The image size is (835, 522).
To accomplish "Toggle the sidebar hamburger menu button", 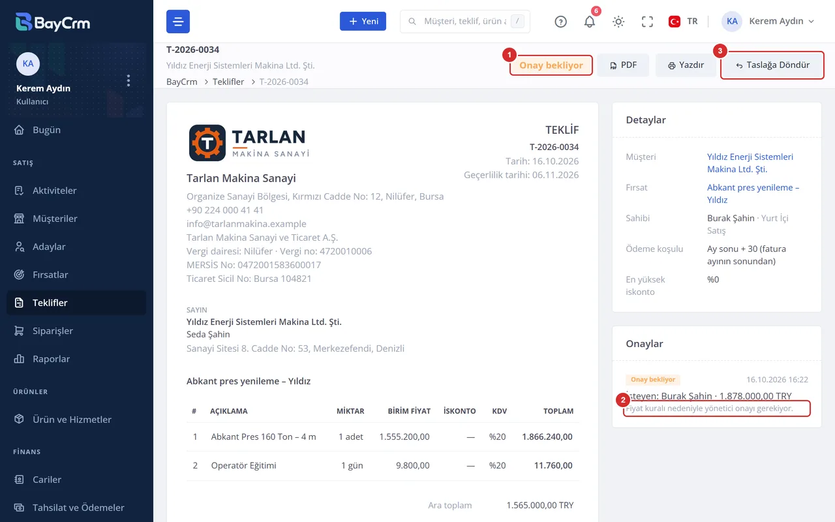I will 178,22.
